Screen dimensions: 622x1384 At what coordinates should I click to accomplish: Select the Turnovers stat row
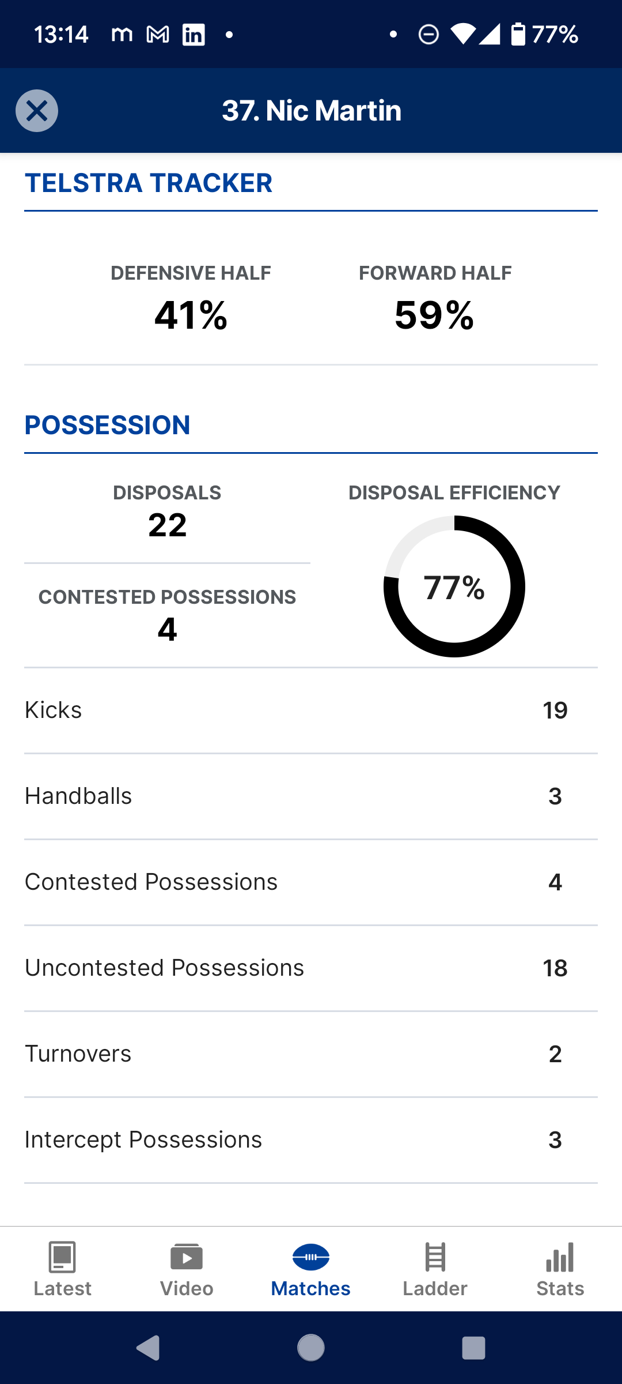311,1054
